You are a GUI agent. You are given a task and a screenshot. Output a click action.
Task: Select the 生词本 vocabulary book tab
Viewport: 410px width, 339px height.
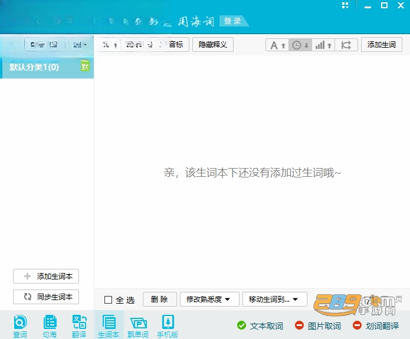pyautogui.click(x=109, y=325)
